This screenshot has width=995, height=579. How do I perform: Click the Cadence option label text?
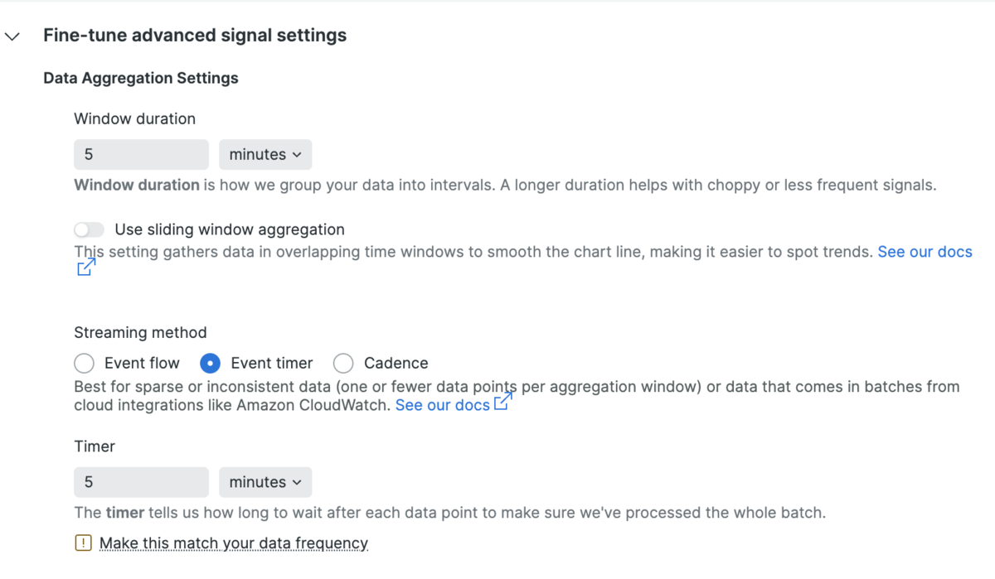pyautogui.click(x=396, y=363)
